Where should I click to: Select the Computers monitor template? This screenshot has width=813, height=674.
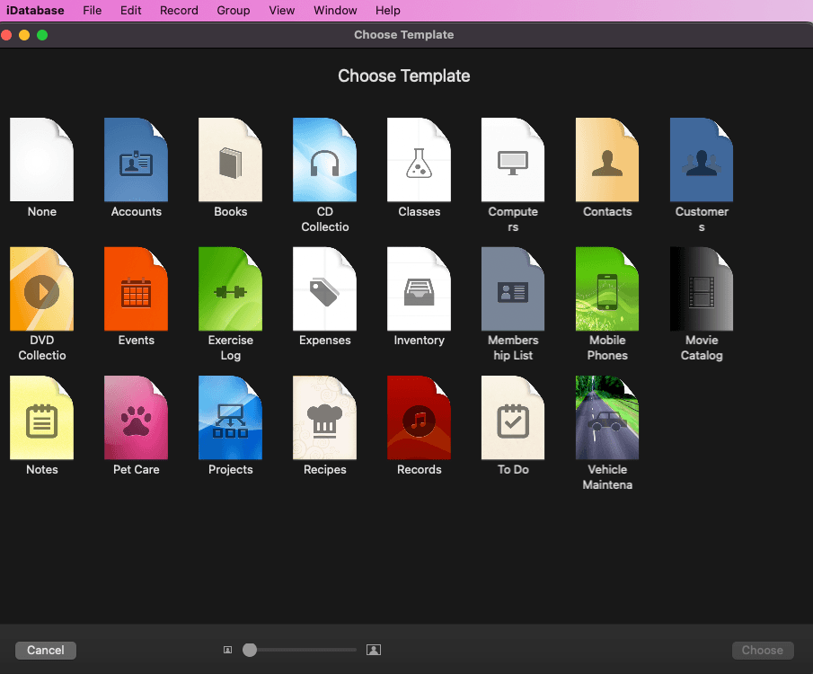[x=513, y=160]
